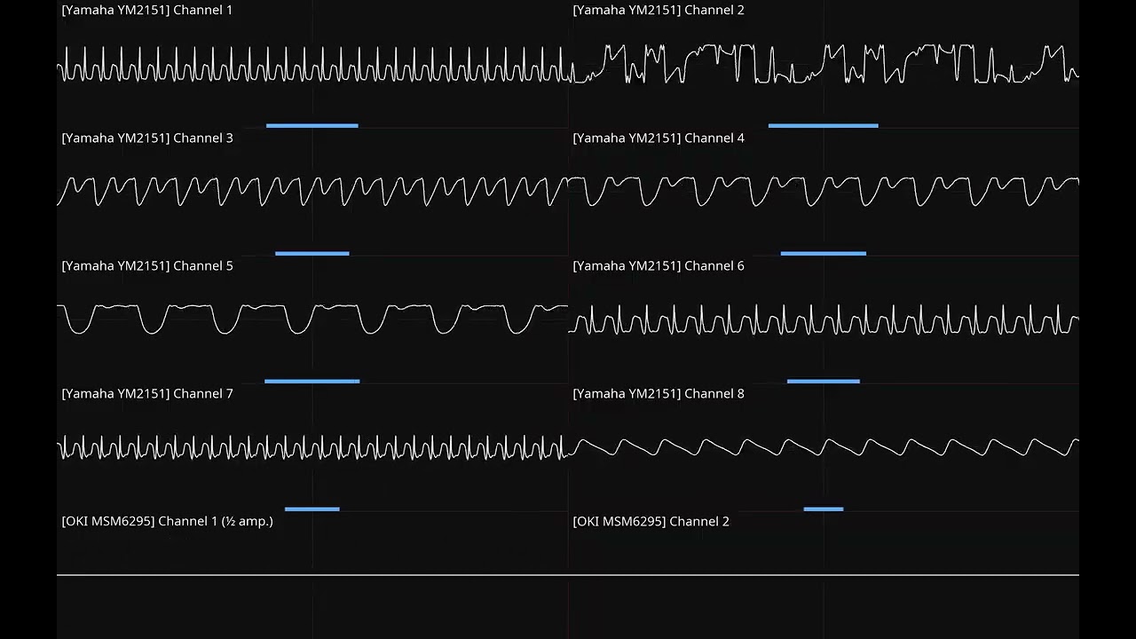Click the blue bar under Channel 7 waveform
Image resolution: width=1136 pixels, height=639 pixels.
[x=312, y=509]
